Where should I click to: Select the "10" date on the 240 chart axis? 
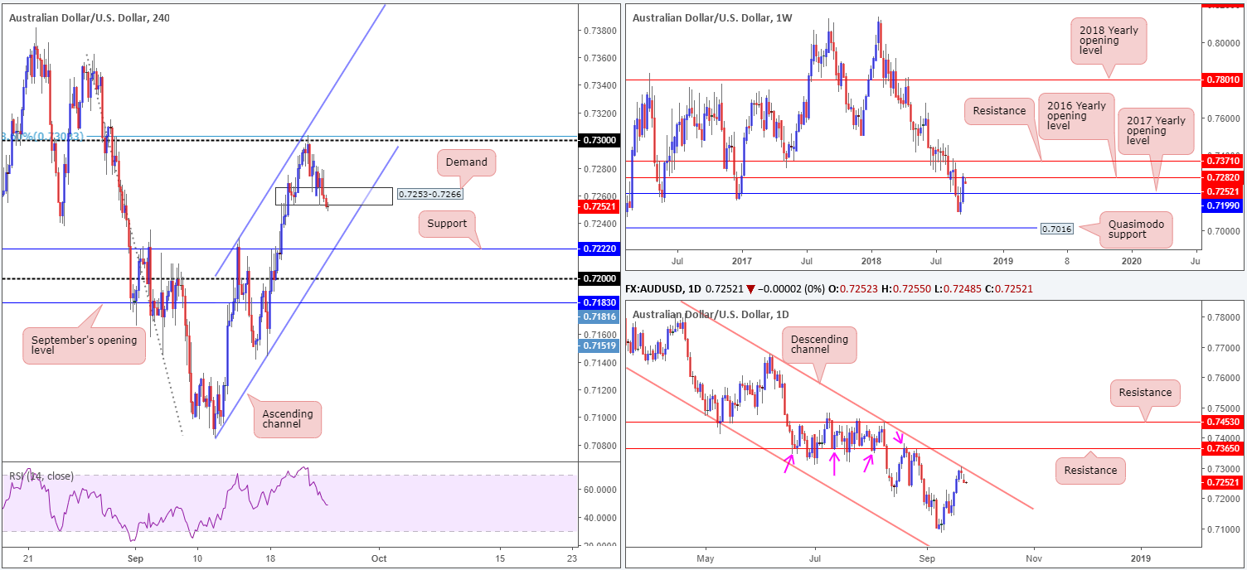tap(197, 560)
